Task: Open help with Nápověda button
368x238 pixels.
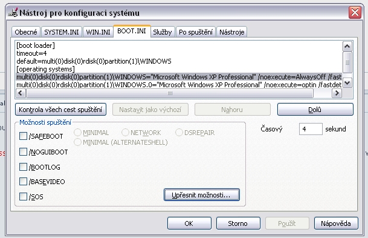Action: (336, 223)
